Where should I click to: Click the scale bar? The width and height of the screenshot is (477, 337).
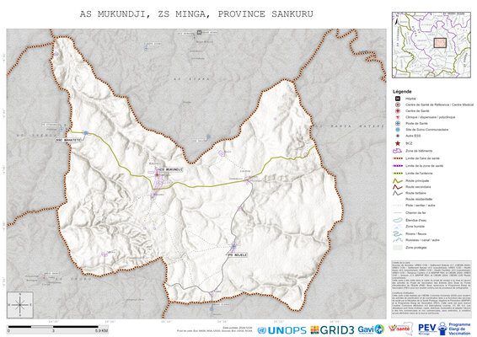54,327
